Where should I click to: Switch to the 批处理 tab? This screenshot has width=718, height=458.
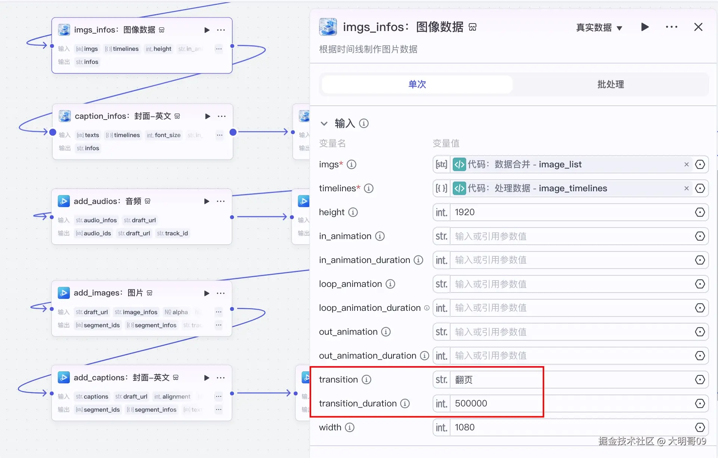(x=610, y=84)
